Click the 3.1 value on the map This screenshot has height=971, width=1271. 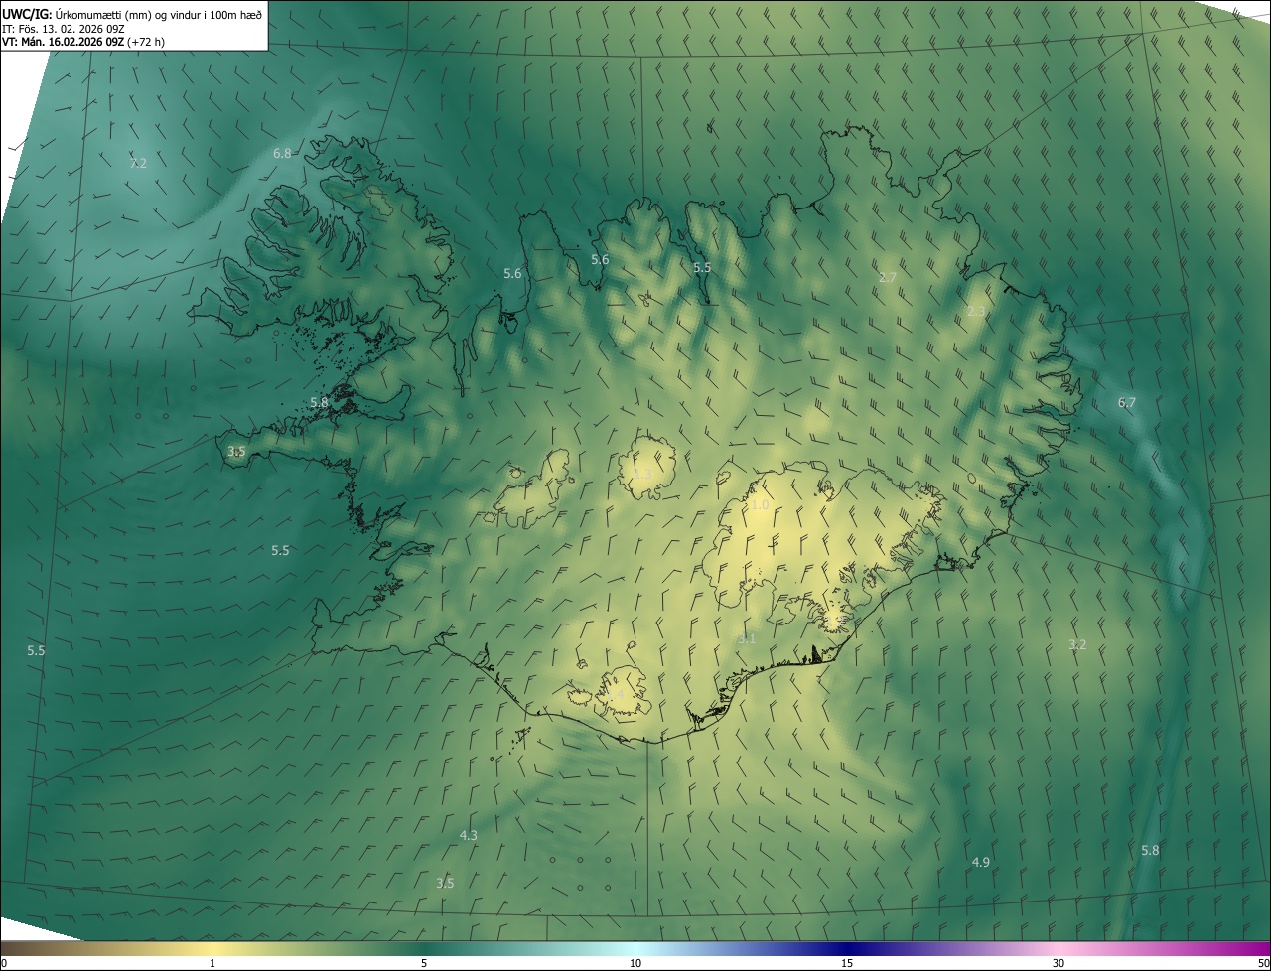(747, 638)
